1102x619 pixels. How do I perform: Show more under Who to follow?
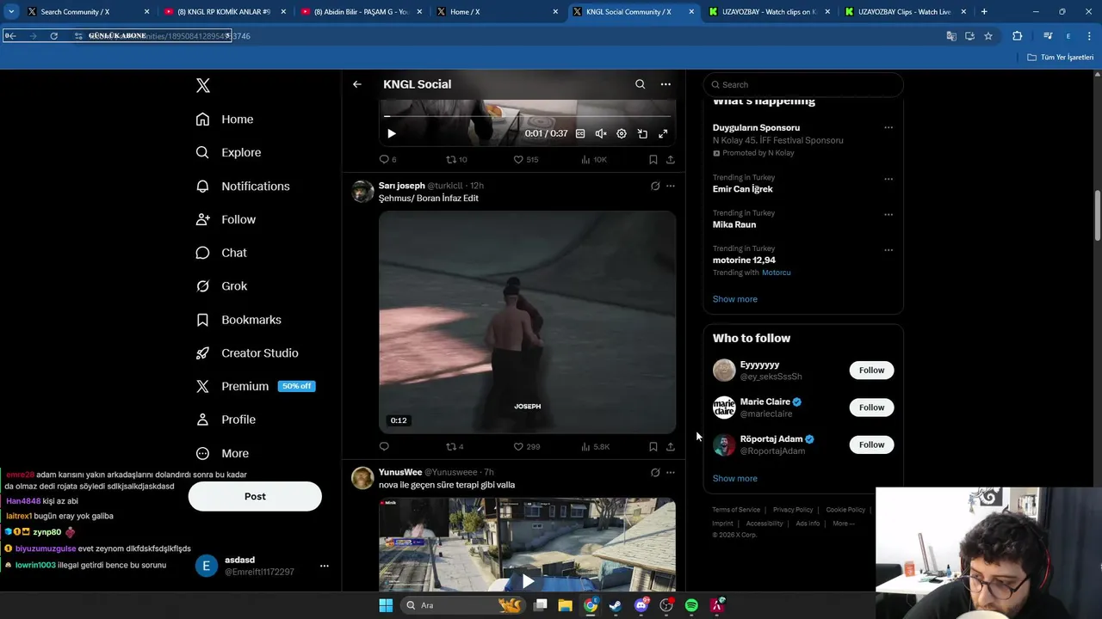[735, 479]
